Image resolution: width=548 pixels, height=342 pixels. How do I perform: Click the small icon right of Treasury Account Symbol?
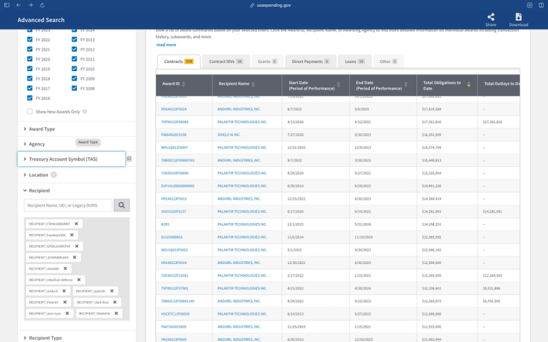(129, 159)
